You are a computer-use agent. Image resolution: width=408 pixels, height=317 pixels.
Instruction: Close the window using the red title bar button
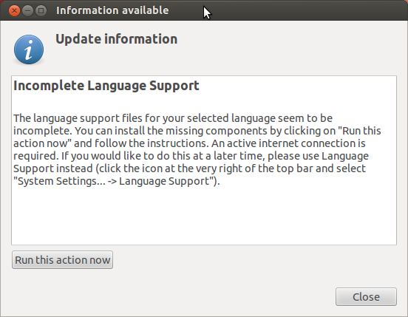click(14, 10)
